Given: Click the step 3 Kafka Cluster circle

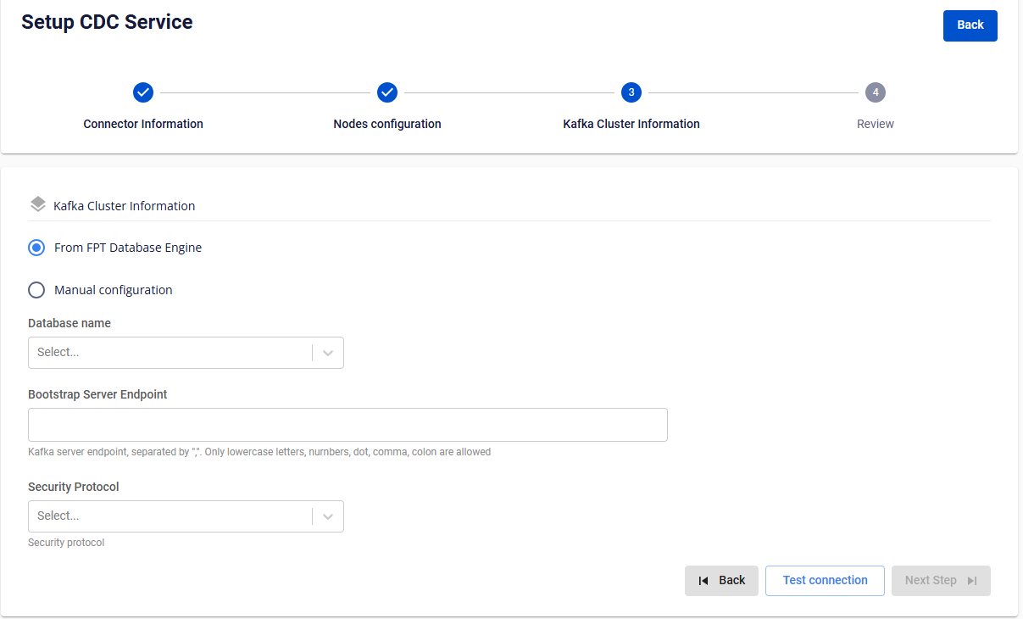Looking at the screenshot, I should (x=631, y=92).
